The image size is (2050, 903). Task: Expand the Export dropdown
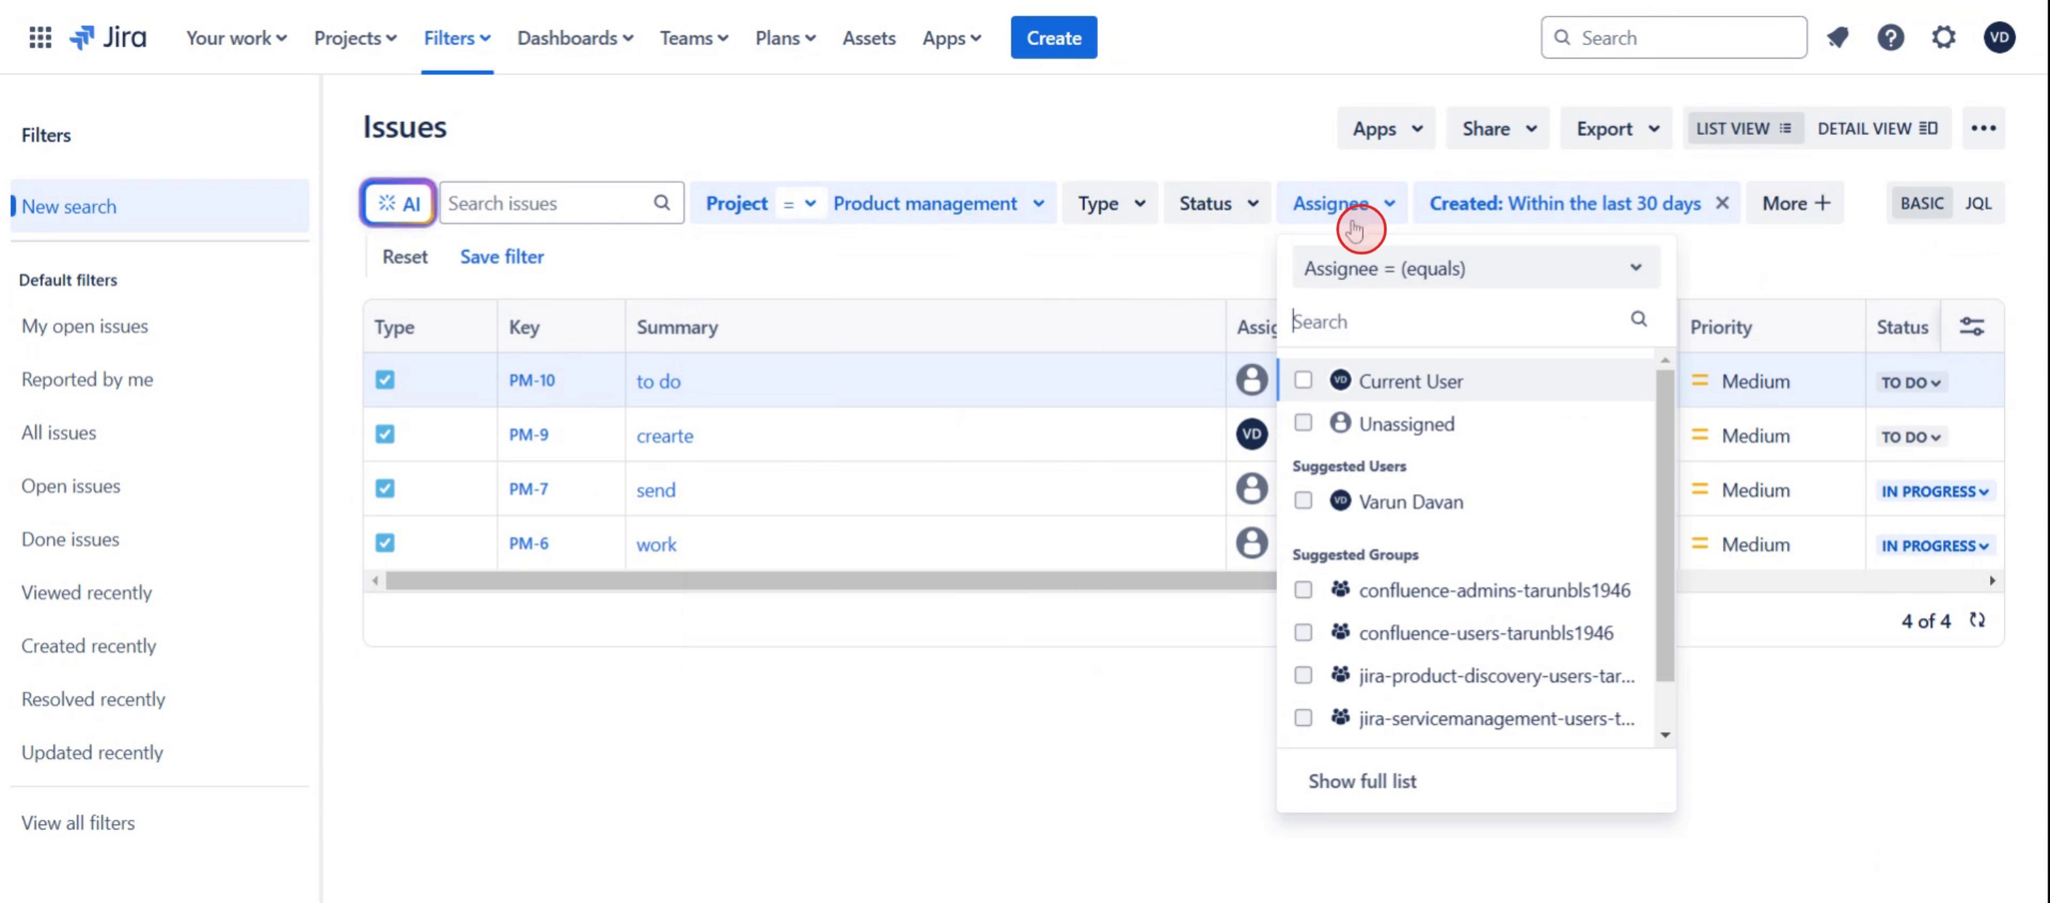tap(1617, 129)
